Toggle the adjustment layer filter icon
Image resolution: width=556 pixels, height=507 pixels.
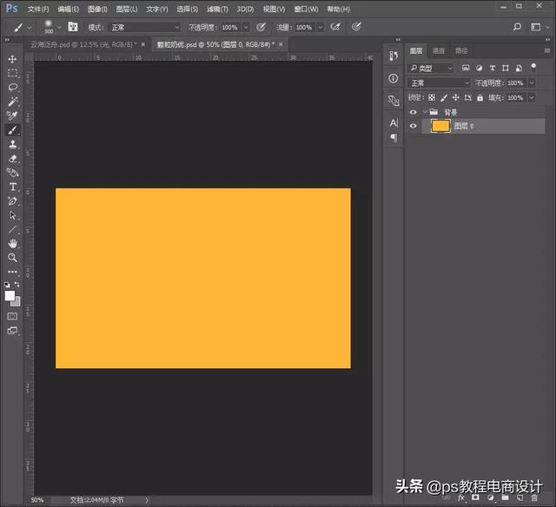click(x=479, y=68)
